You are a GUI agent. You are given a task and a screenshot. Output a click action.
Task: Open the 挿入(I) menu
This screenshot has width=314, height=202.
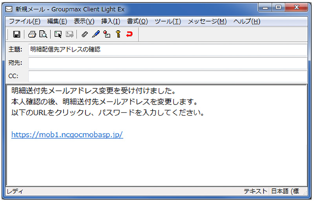click(x=111, y=21)
